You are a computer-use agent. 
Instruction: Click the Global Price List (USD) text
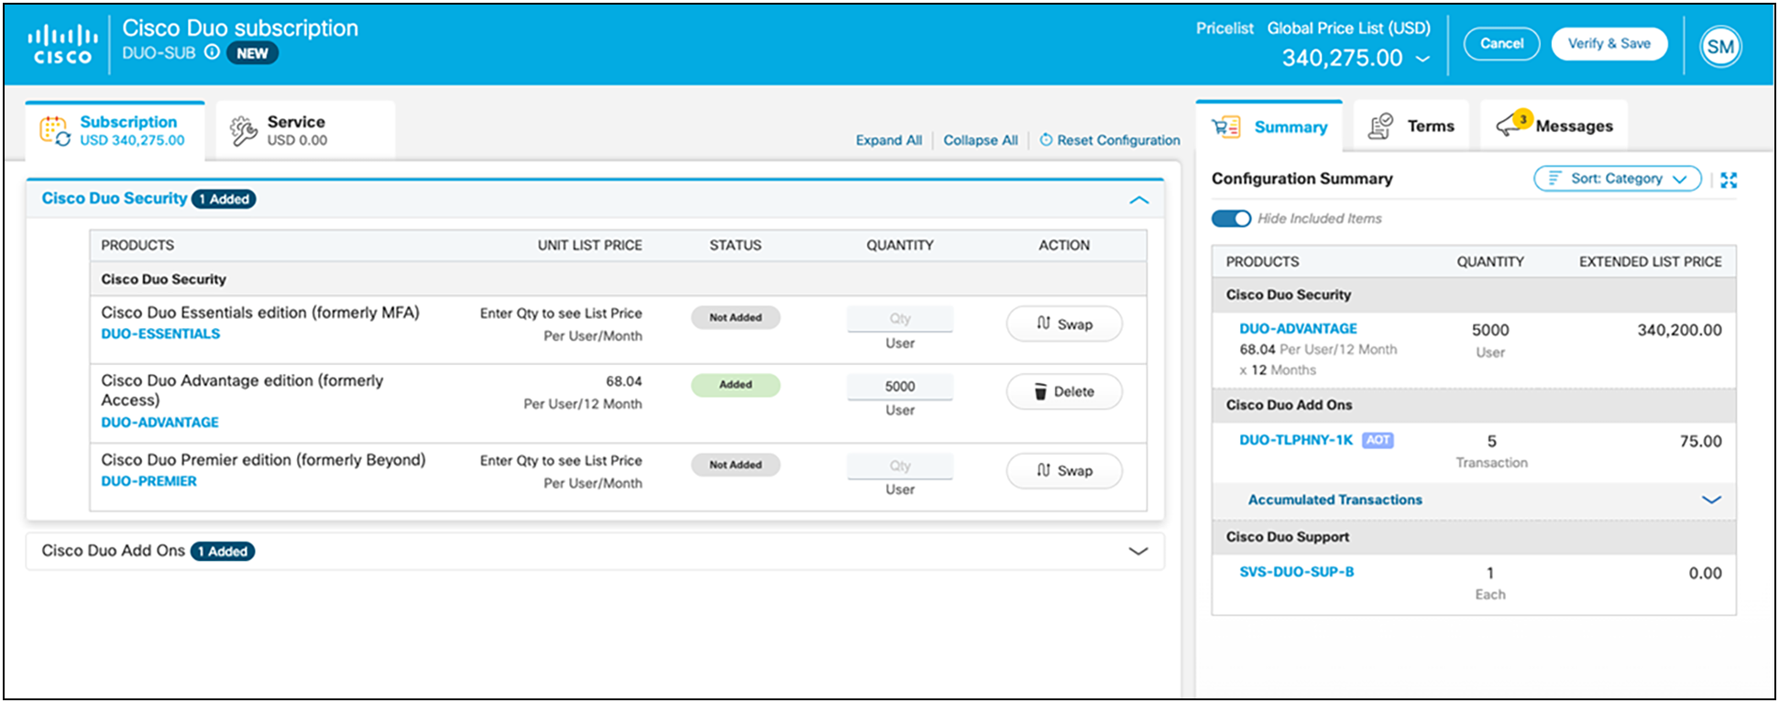coord(1348,28)
